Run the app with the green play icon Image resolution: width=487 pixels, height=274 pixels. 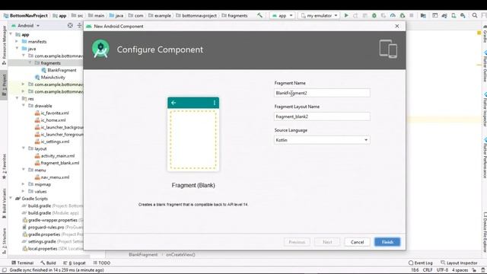tap(346, 15)
